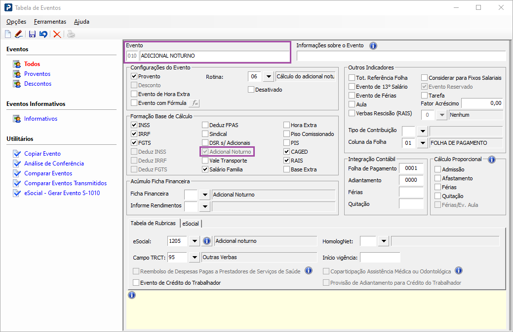
Task: Switch to the eSocial tab
Action: point(191,224)
